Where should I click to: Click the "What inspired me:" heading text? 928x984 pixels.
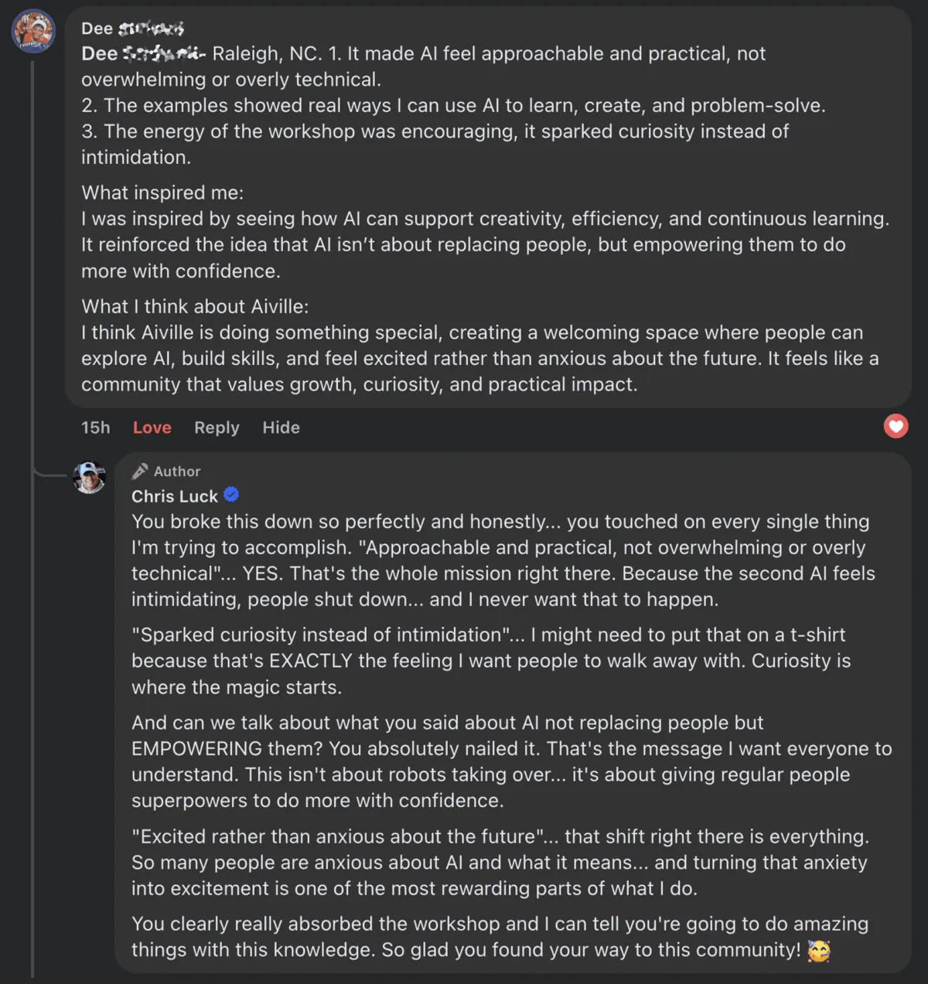point(162,192)
